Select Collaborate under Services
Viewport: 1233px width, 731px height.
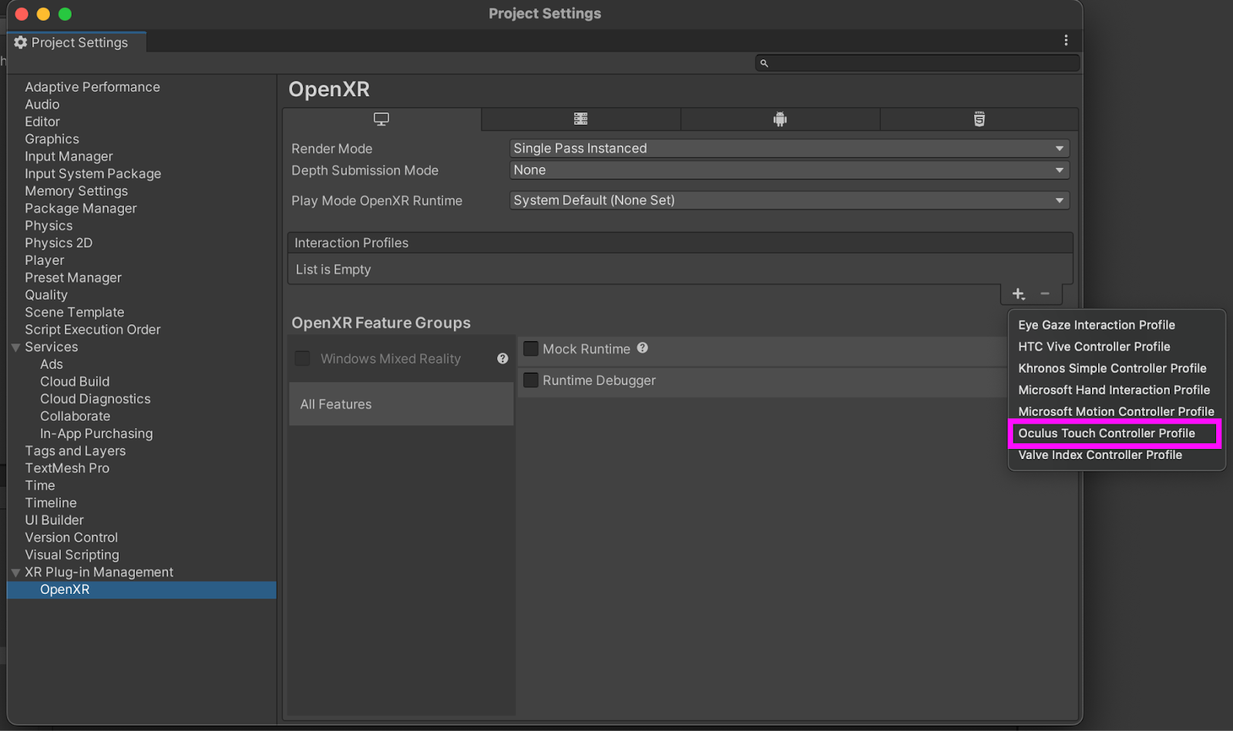(76, 416)
